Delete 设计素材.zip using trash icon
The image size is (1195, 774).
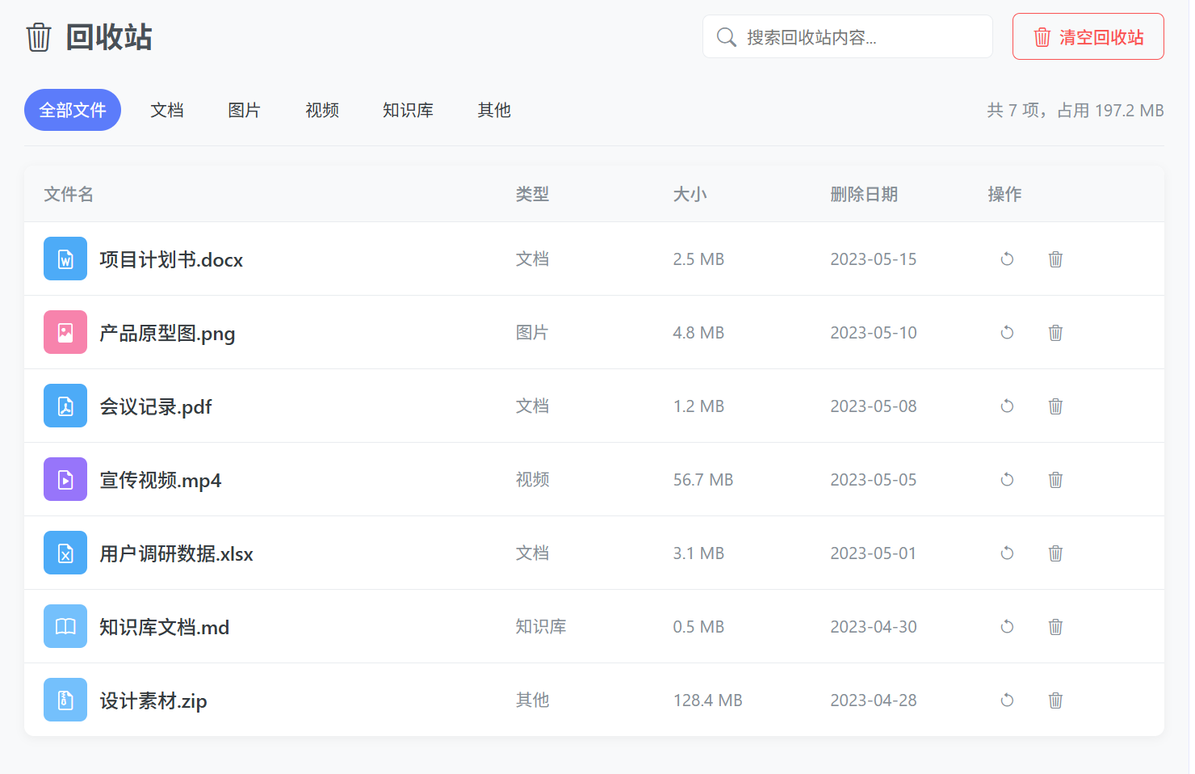[x=1055, y=700]
